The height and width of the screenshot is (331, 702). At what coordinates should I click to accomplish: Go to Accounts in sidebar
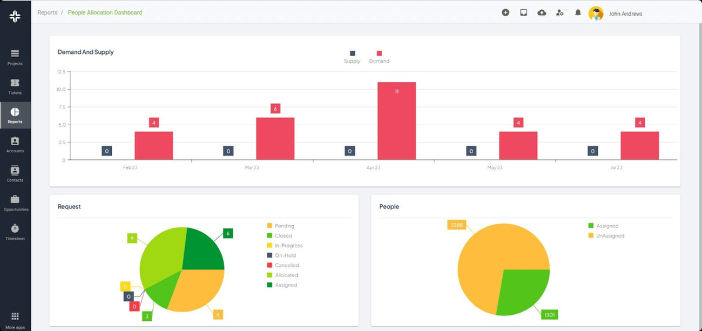tap(15, 144)
